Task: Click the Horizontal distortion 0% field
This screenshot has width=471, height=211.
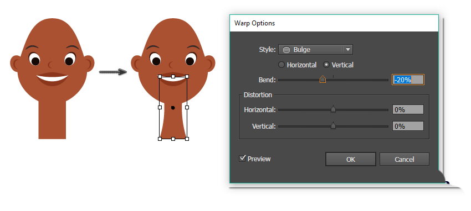Action: coord(408,109)
